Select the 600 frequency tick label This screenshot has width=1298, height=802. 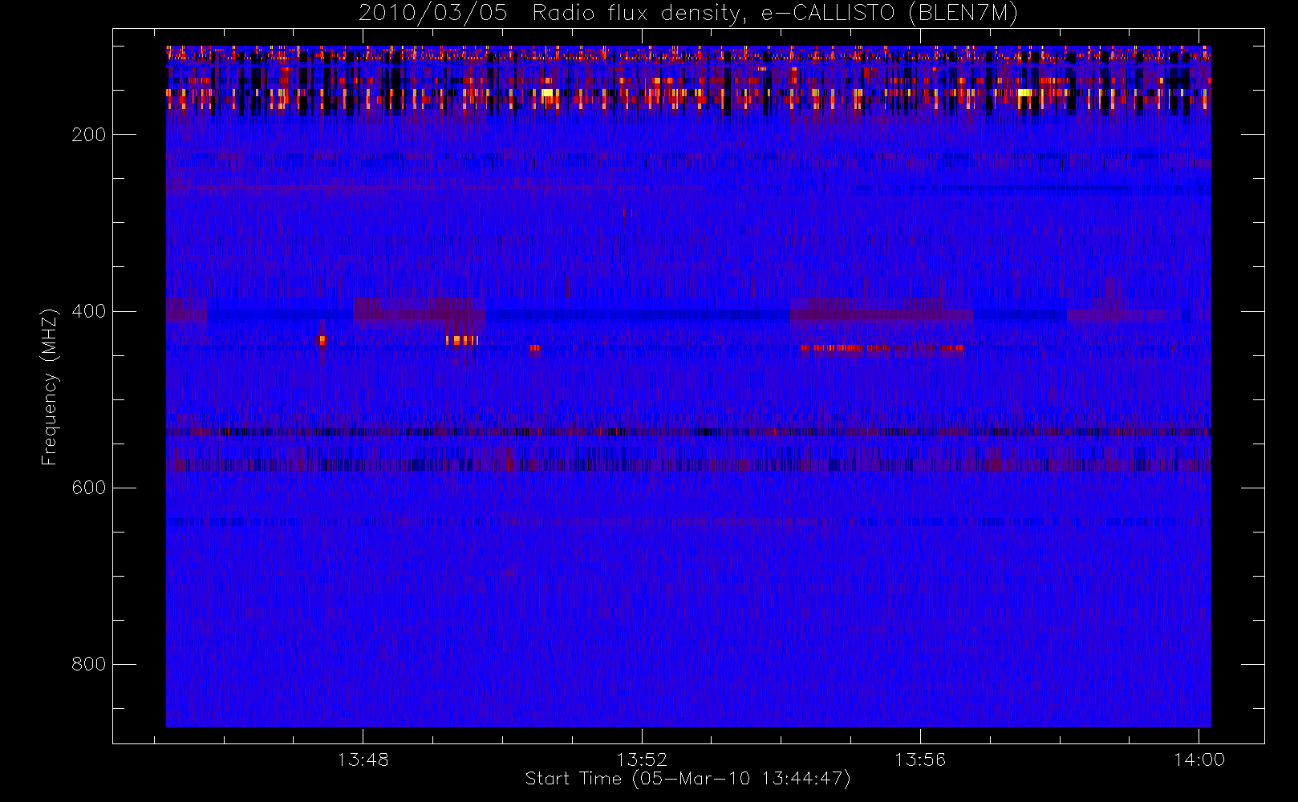[x=88, y=488]
